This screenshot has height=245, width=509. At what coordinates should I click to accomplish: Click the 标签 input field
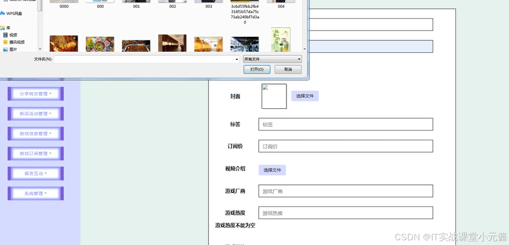346,124
